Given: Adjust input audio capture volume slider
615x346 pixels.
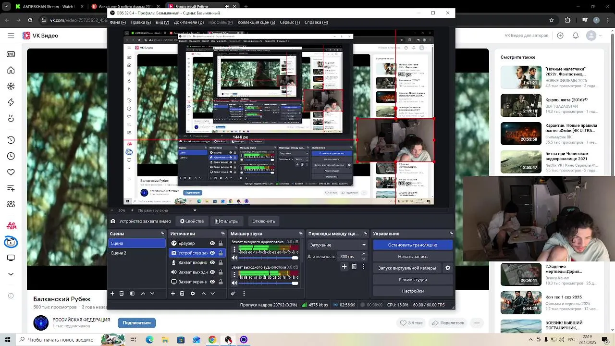Looking at the screenshot, I should [x=269, y=258].
